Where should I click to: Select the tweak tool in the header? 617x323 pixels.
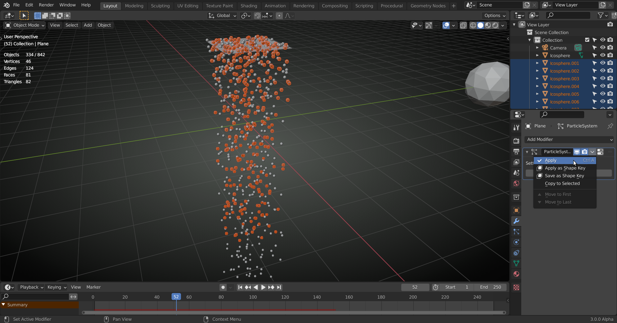24,15
